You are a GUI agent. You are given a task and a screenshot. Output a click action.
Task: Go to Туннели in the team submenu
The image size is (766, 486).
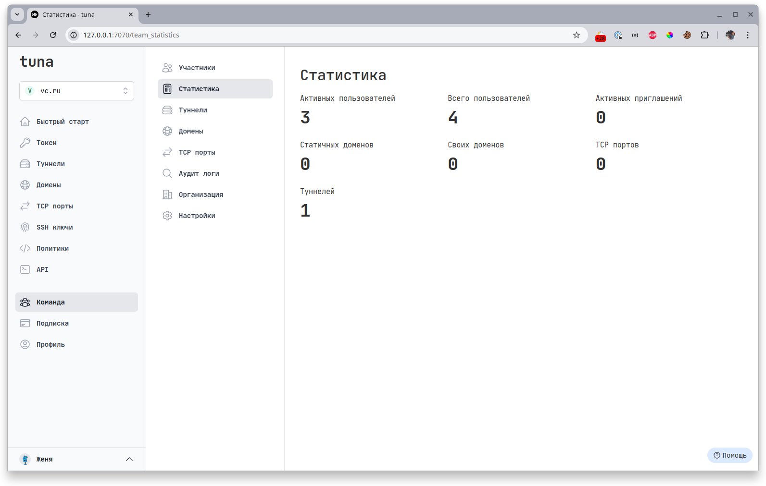click(x=193, y=110)
